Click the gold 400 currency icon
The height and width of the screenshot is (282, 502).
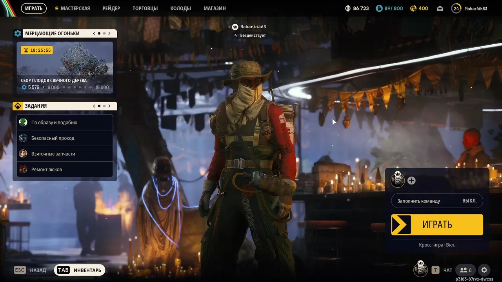click(x=413, y=8)
